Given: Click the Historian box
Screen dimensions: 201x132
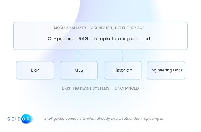Looking at the screenshot, I should click(123, 70).
